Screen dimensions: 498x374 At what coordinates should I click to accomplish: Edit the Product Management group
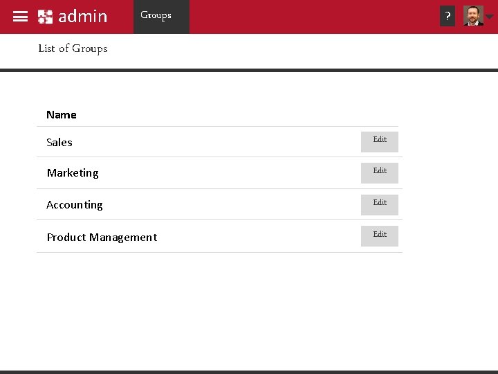tap(380, 236)
